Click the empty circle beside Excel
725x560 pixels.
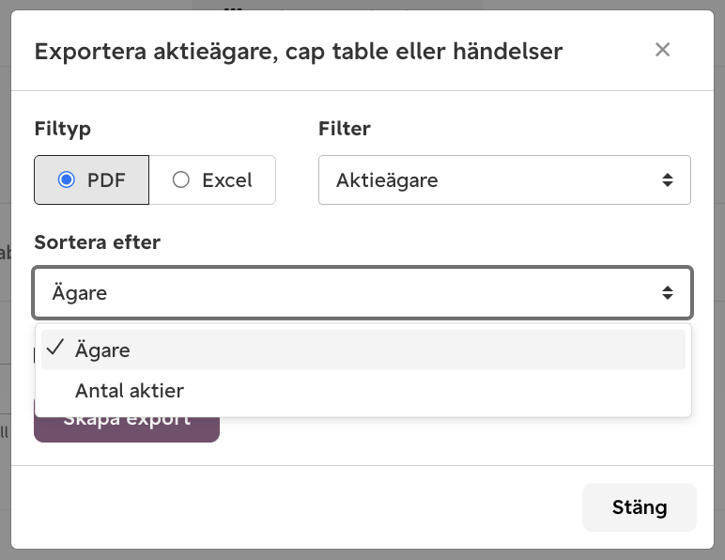(x=181, y=179)
